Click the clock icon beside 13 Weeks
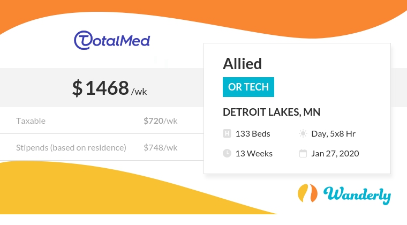407x225 pixels. [227, 154]
